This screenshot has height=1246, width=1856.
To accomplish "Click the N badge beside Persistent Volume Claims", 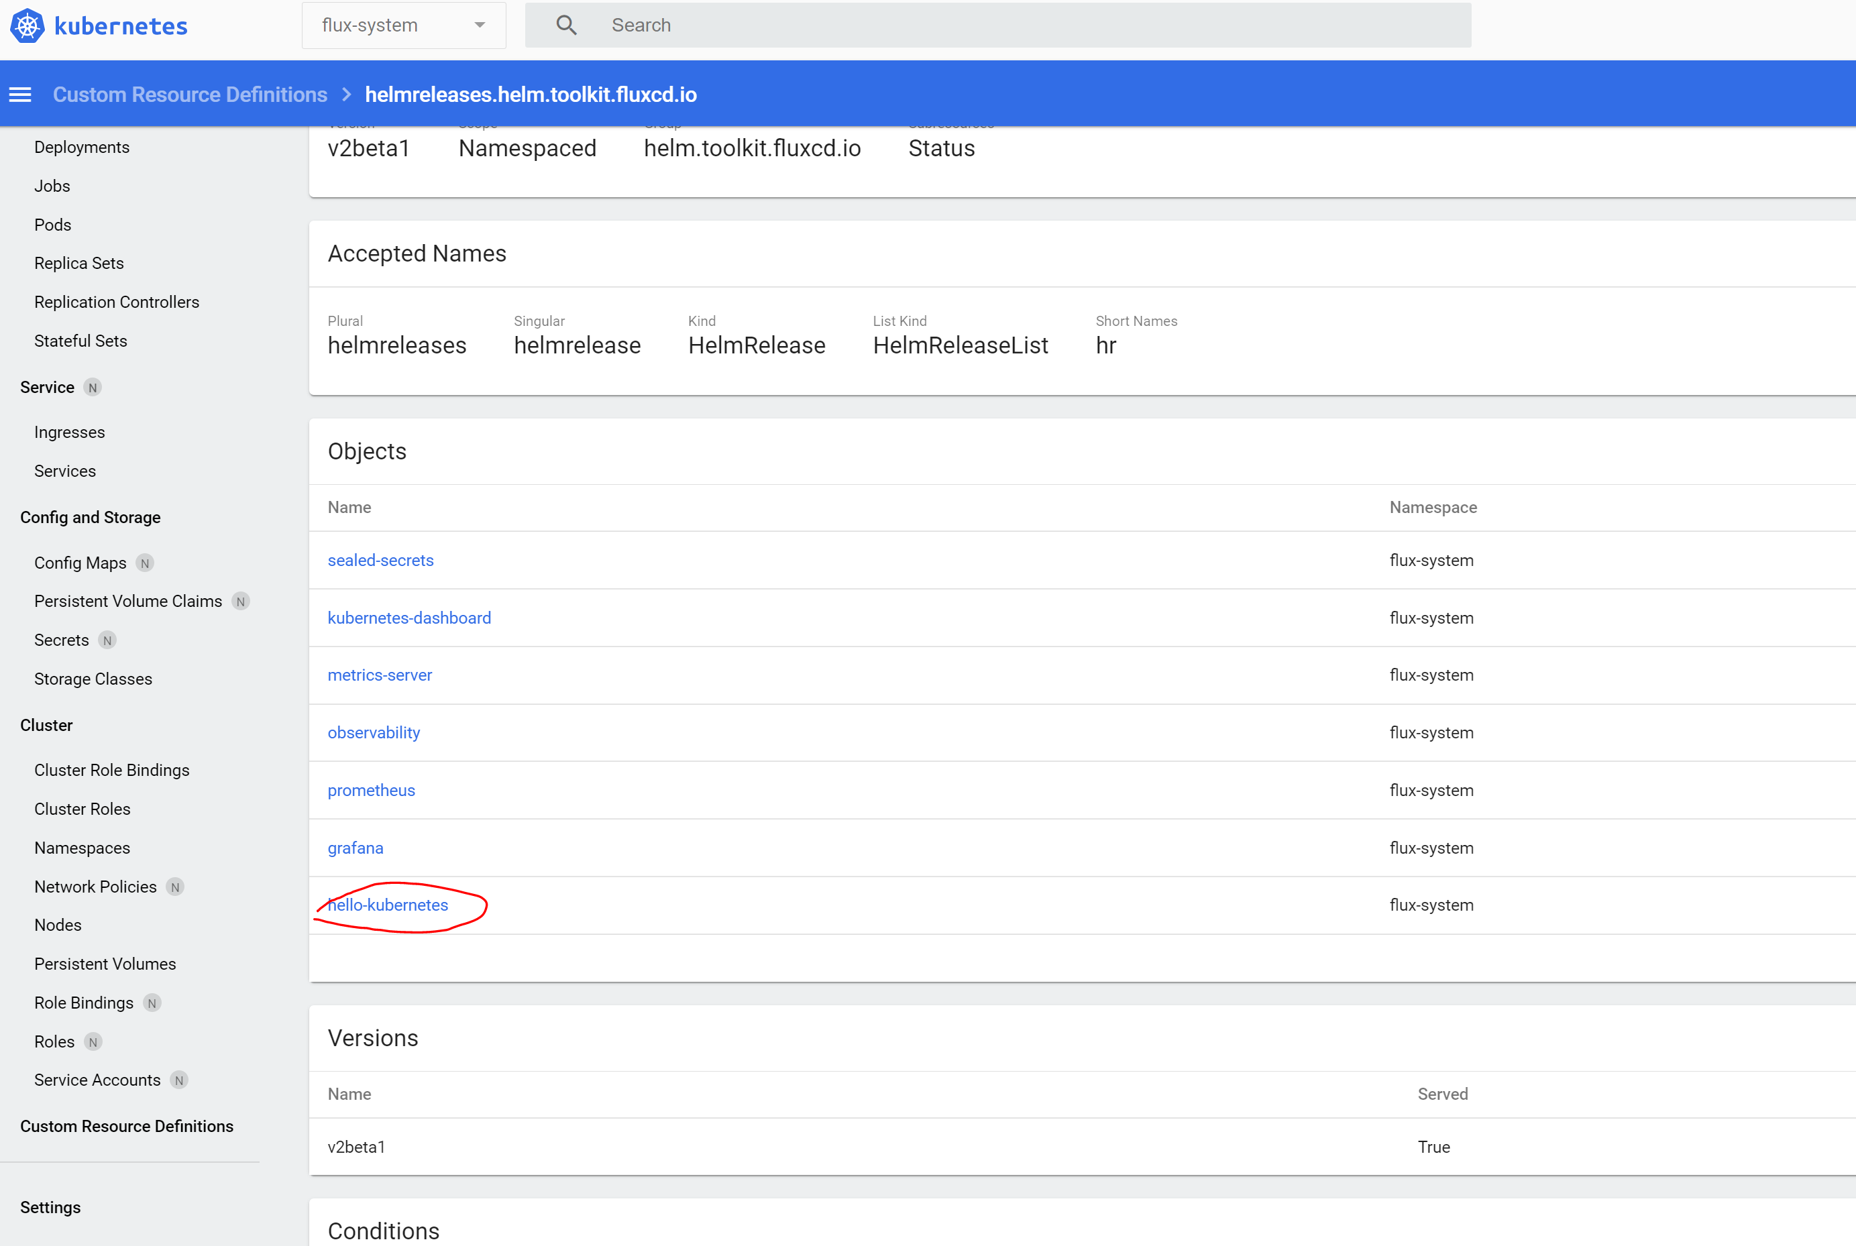I will (x=241, y=602).
